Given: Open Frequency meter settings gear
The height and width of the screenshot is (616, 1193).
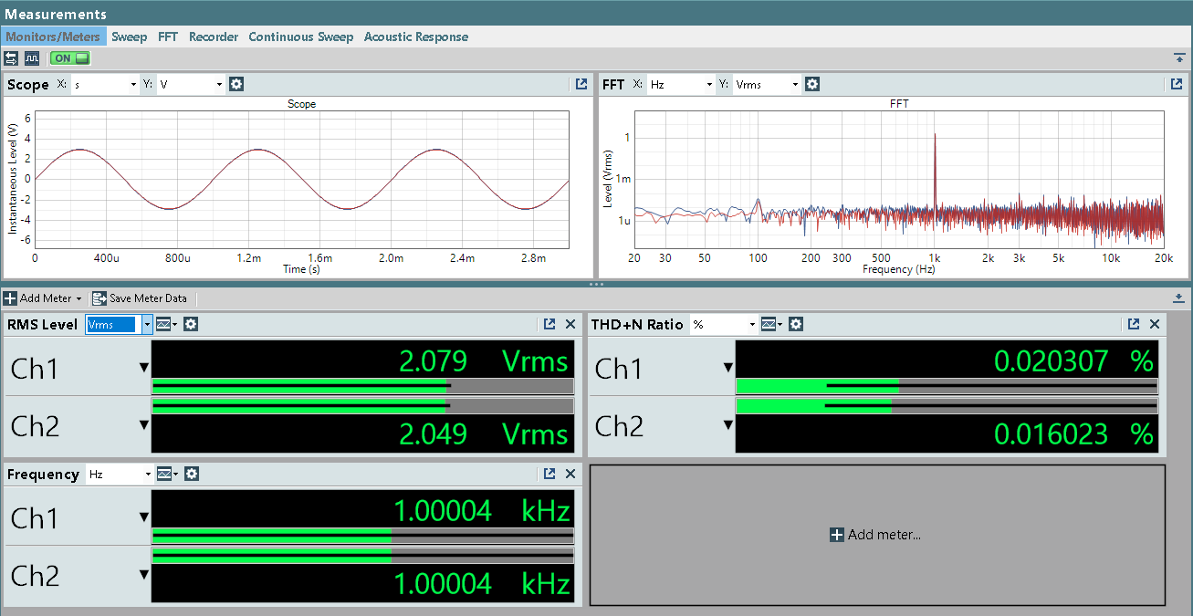Looking at the screenshot, I should (x=191, y=474).
